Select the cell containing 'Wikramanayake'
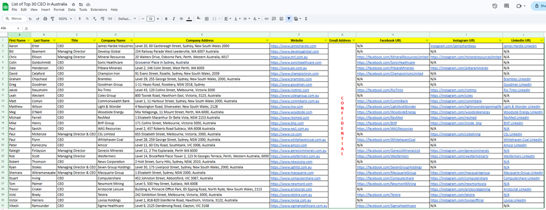546x210 pixels. pos(44,172)
